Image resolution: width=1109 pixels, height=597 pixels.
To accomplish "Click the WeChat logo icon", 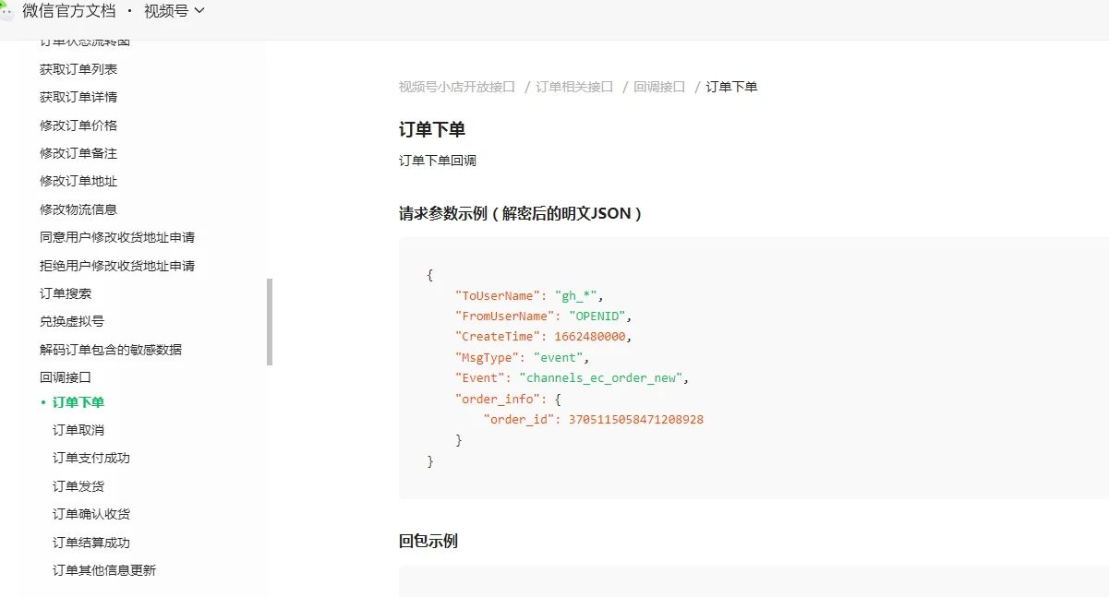I will point(6,11).
